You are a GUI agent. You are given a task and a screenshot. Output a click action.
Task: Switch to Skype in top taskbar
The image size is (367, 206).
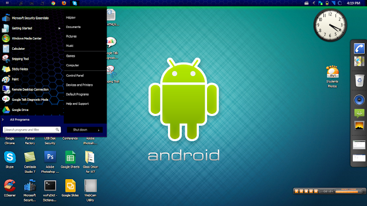click(75, 3)
